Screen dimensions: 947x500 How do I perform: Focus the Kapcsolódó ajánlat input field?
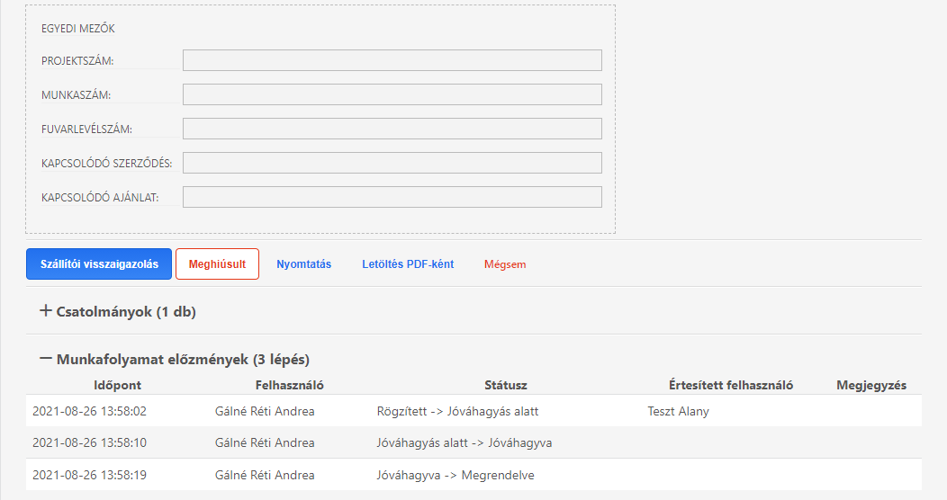pos(392,197)
